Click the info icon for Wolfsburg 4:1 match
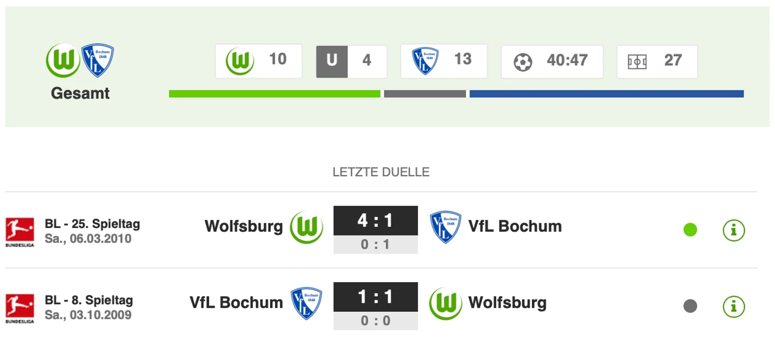775x341 pixels. point(734,230)
